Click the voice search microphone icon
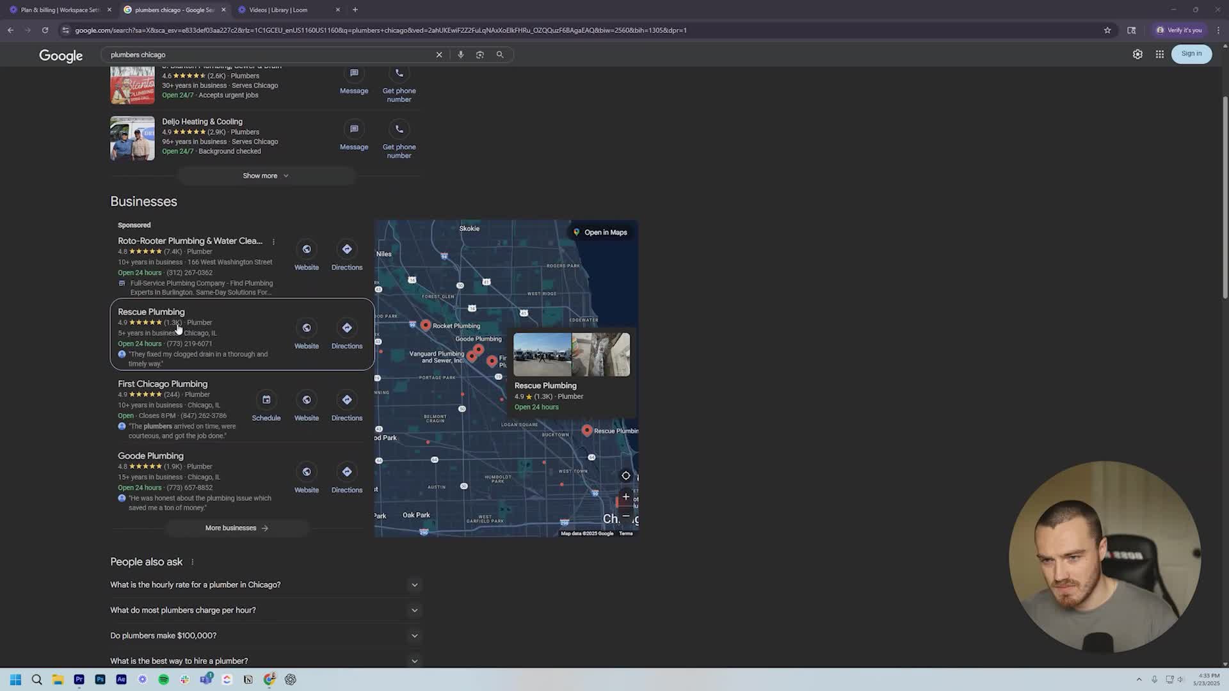The height and width of the screenshot is (691, 1229). coord(460,55)
